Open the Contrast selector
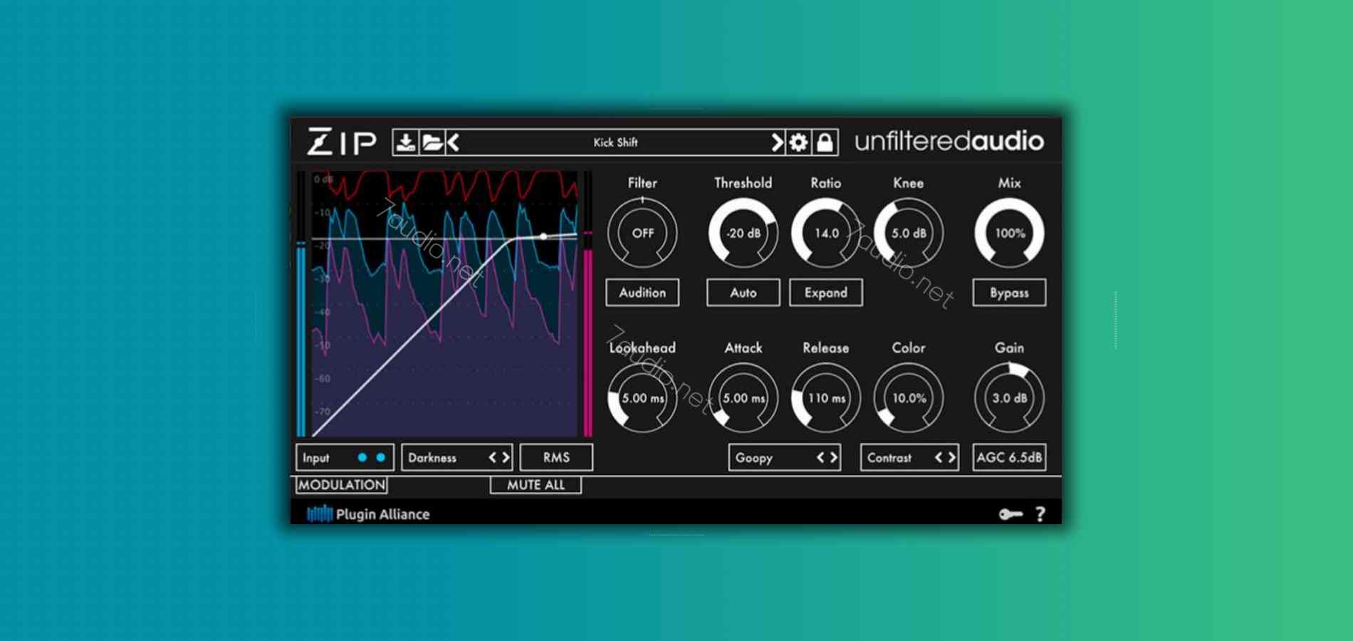This screenshot has width=1353, height=641. pos(910,457)
